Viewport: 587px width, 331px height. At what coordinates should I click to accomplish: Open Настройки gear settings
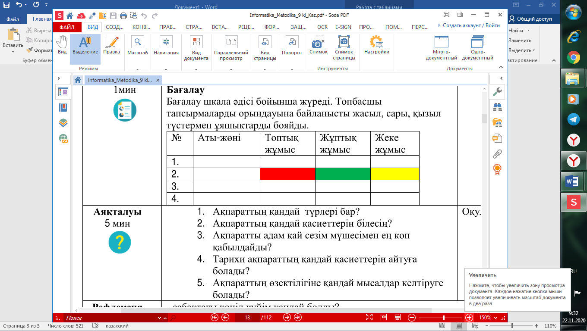[x=376, y=45]
